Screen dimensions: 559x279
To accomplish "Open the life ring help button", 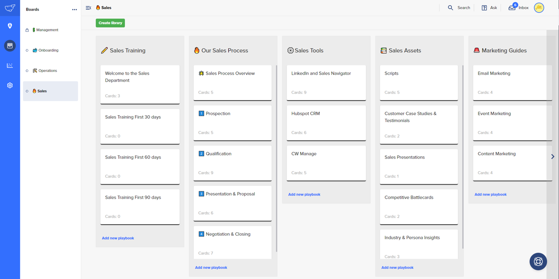I will 538,261.
